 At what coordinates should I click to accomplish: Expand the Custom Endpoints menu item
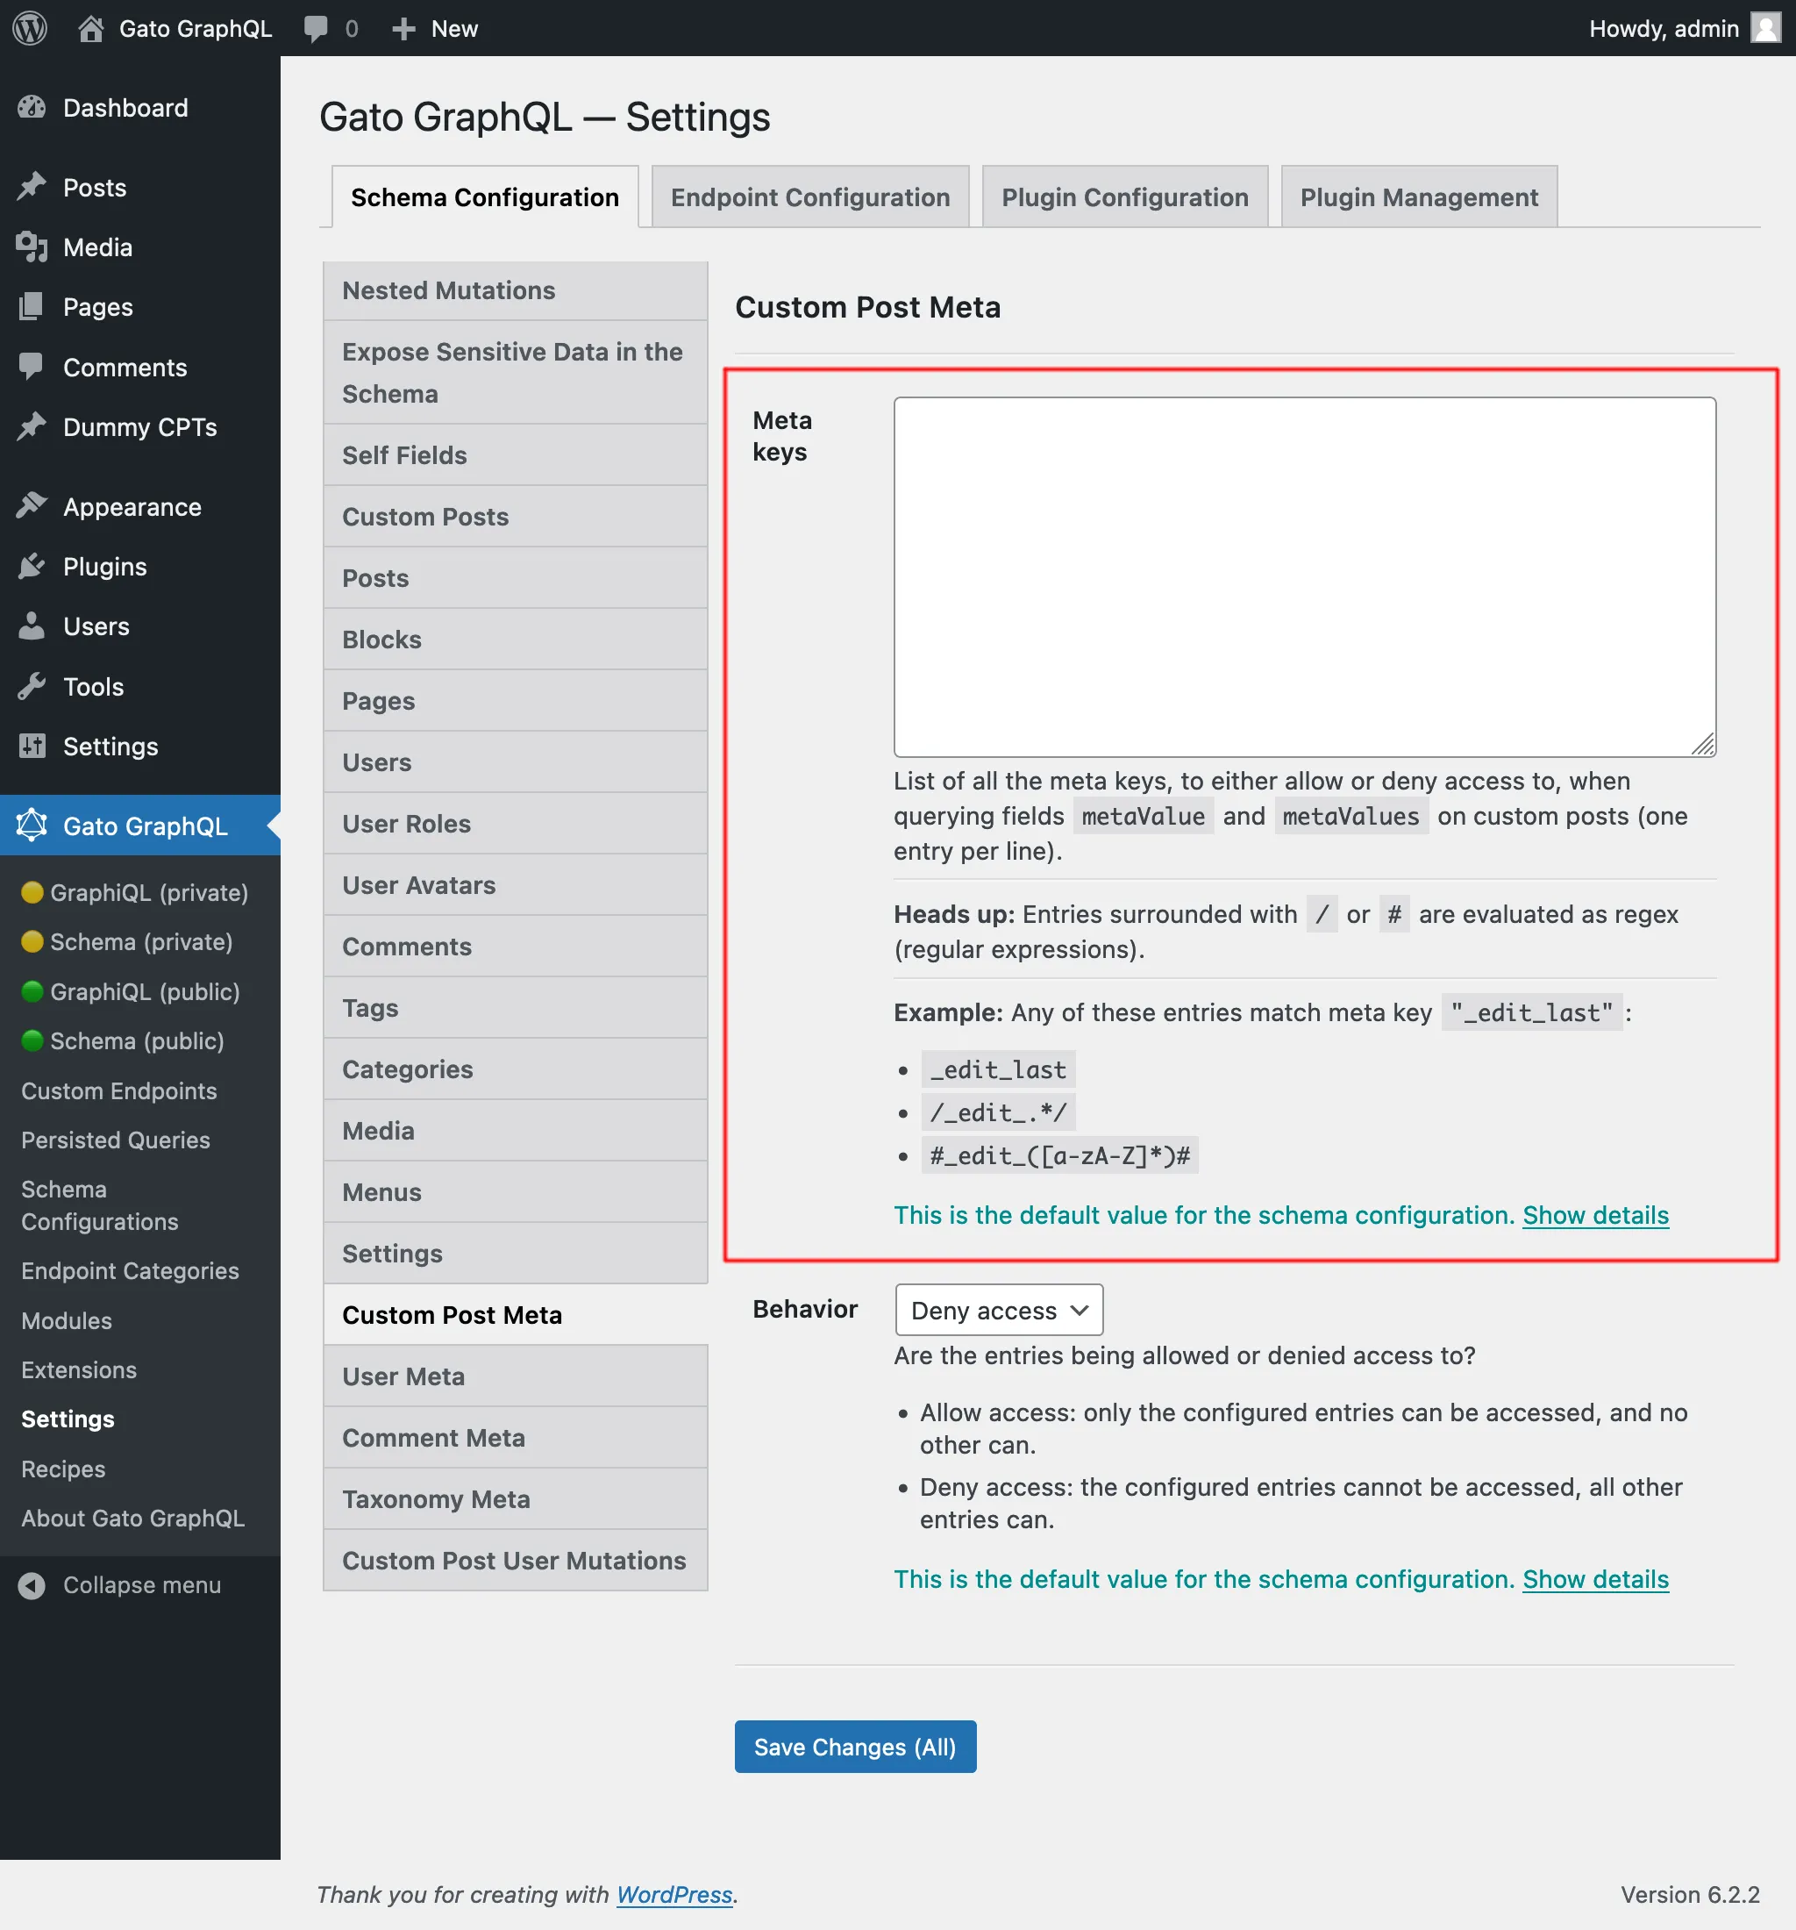(x=118, y=1092)
